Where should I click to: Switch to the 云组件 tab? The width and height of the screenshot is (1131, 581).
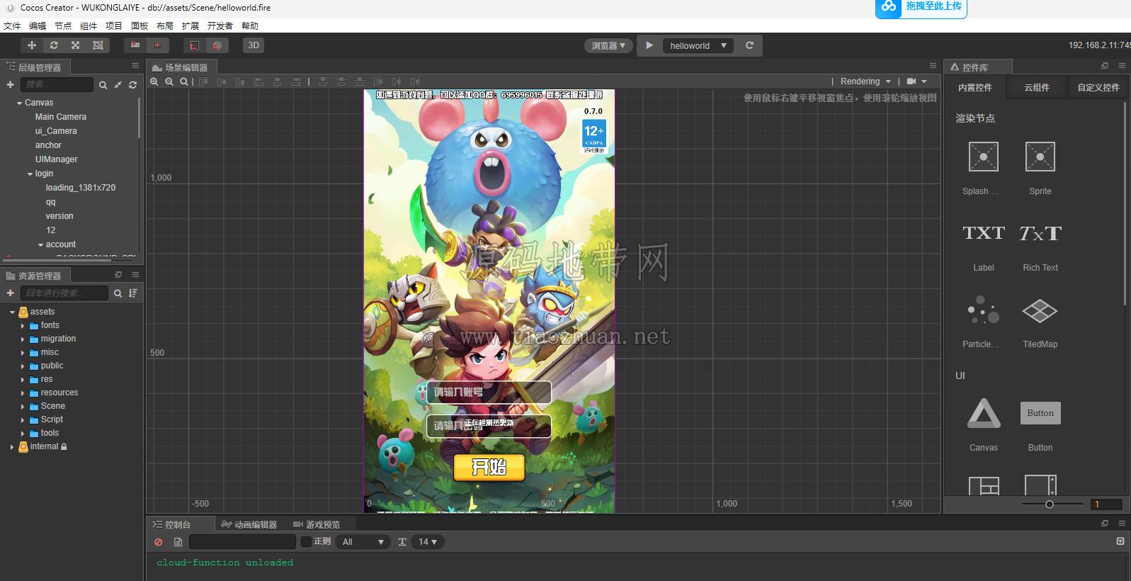click(x=1037, y=88)
